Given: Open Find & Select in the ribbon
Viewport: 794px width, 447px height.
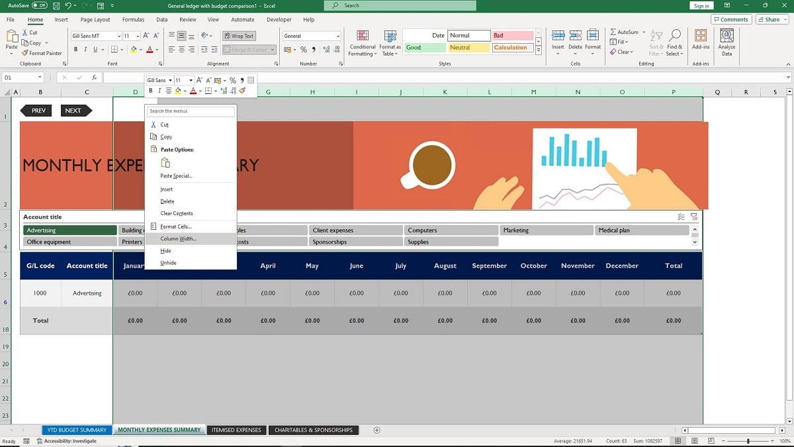Looking at the screenshot, I should click(x=675, y=42).
